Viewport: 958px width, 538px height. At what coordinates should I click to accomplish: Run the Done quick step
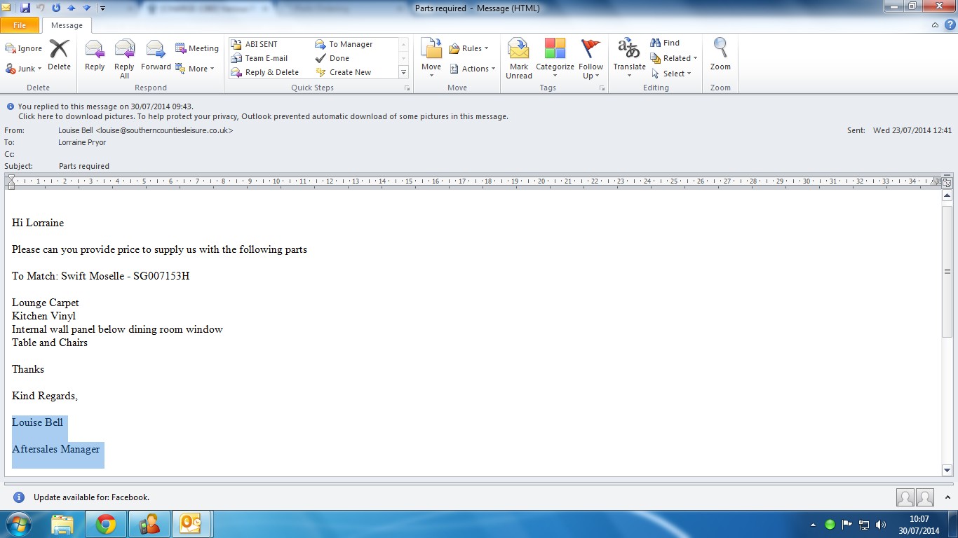tap(332, 58)
